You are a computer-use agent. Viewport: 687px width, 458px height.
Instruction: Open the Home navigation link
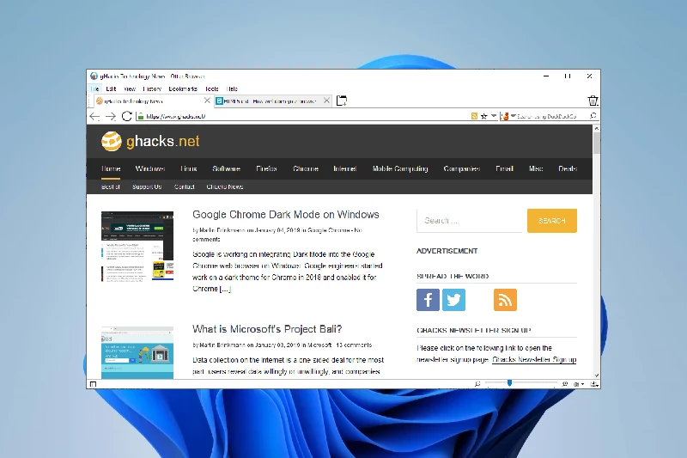(x=111, y=168)
